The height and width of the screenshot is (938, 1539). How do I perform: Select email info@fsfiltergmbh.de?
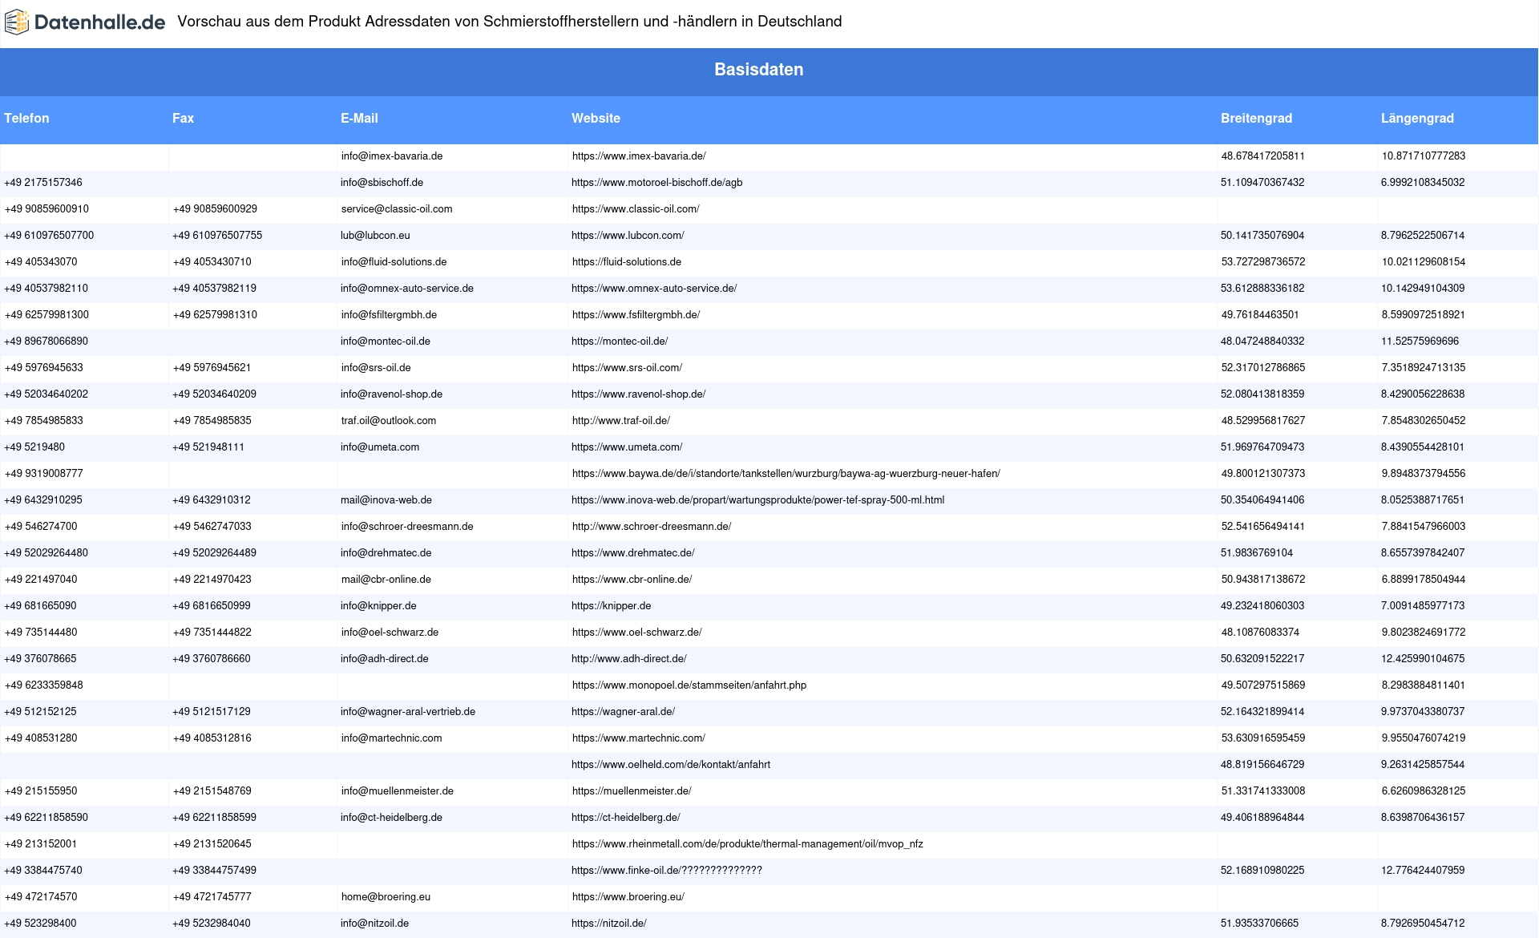click(389, 315)
